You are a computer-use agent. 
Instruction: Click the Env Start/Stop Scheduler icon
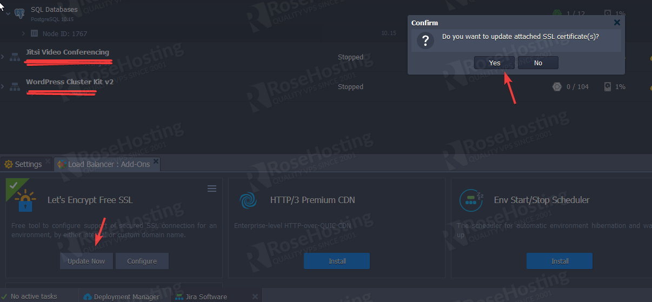[471, 200]
